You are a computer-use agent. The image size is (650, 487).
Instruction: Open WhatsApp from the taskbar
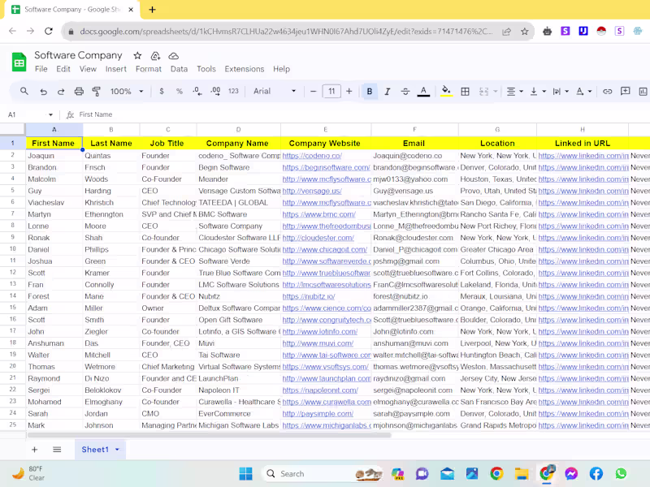pyautogui.click(x=621, y=473)
